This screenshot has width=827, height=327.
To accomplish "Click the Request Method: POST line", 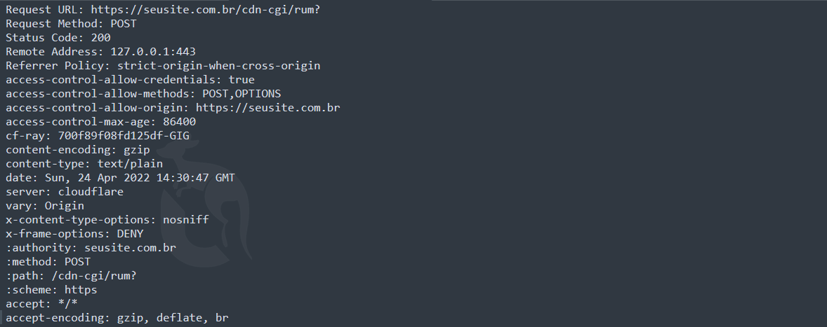I will point(71,23).
